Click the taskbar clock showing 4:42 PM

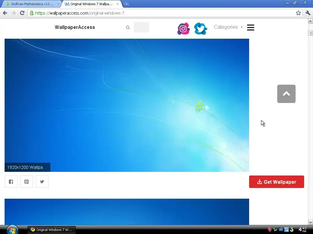tap(302, 229)
